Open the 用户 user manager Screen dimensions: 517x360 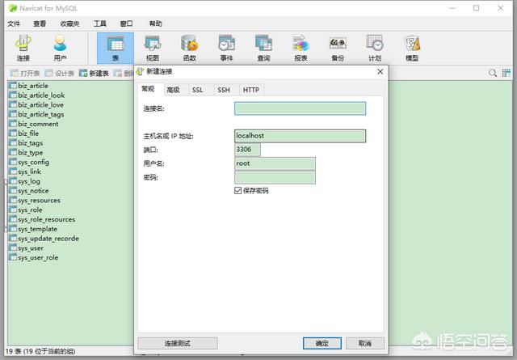(x=60, y=49)
